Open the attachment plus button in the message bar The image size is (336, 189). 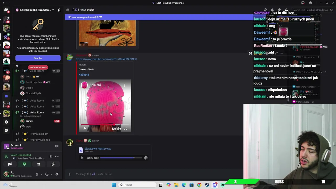click(70, 174)
